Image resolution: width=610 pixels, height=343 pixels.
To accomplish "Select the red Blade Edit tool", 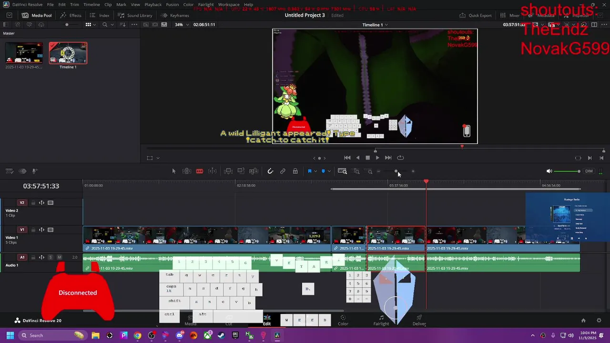I will coord(200,171).
